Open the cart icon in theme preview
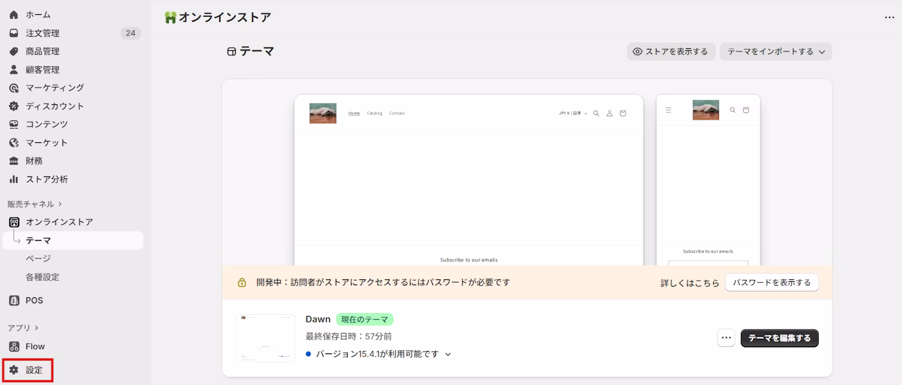The height and width of the screenshot is (385, 902). click(622, 113)
